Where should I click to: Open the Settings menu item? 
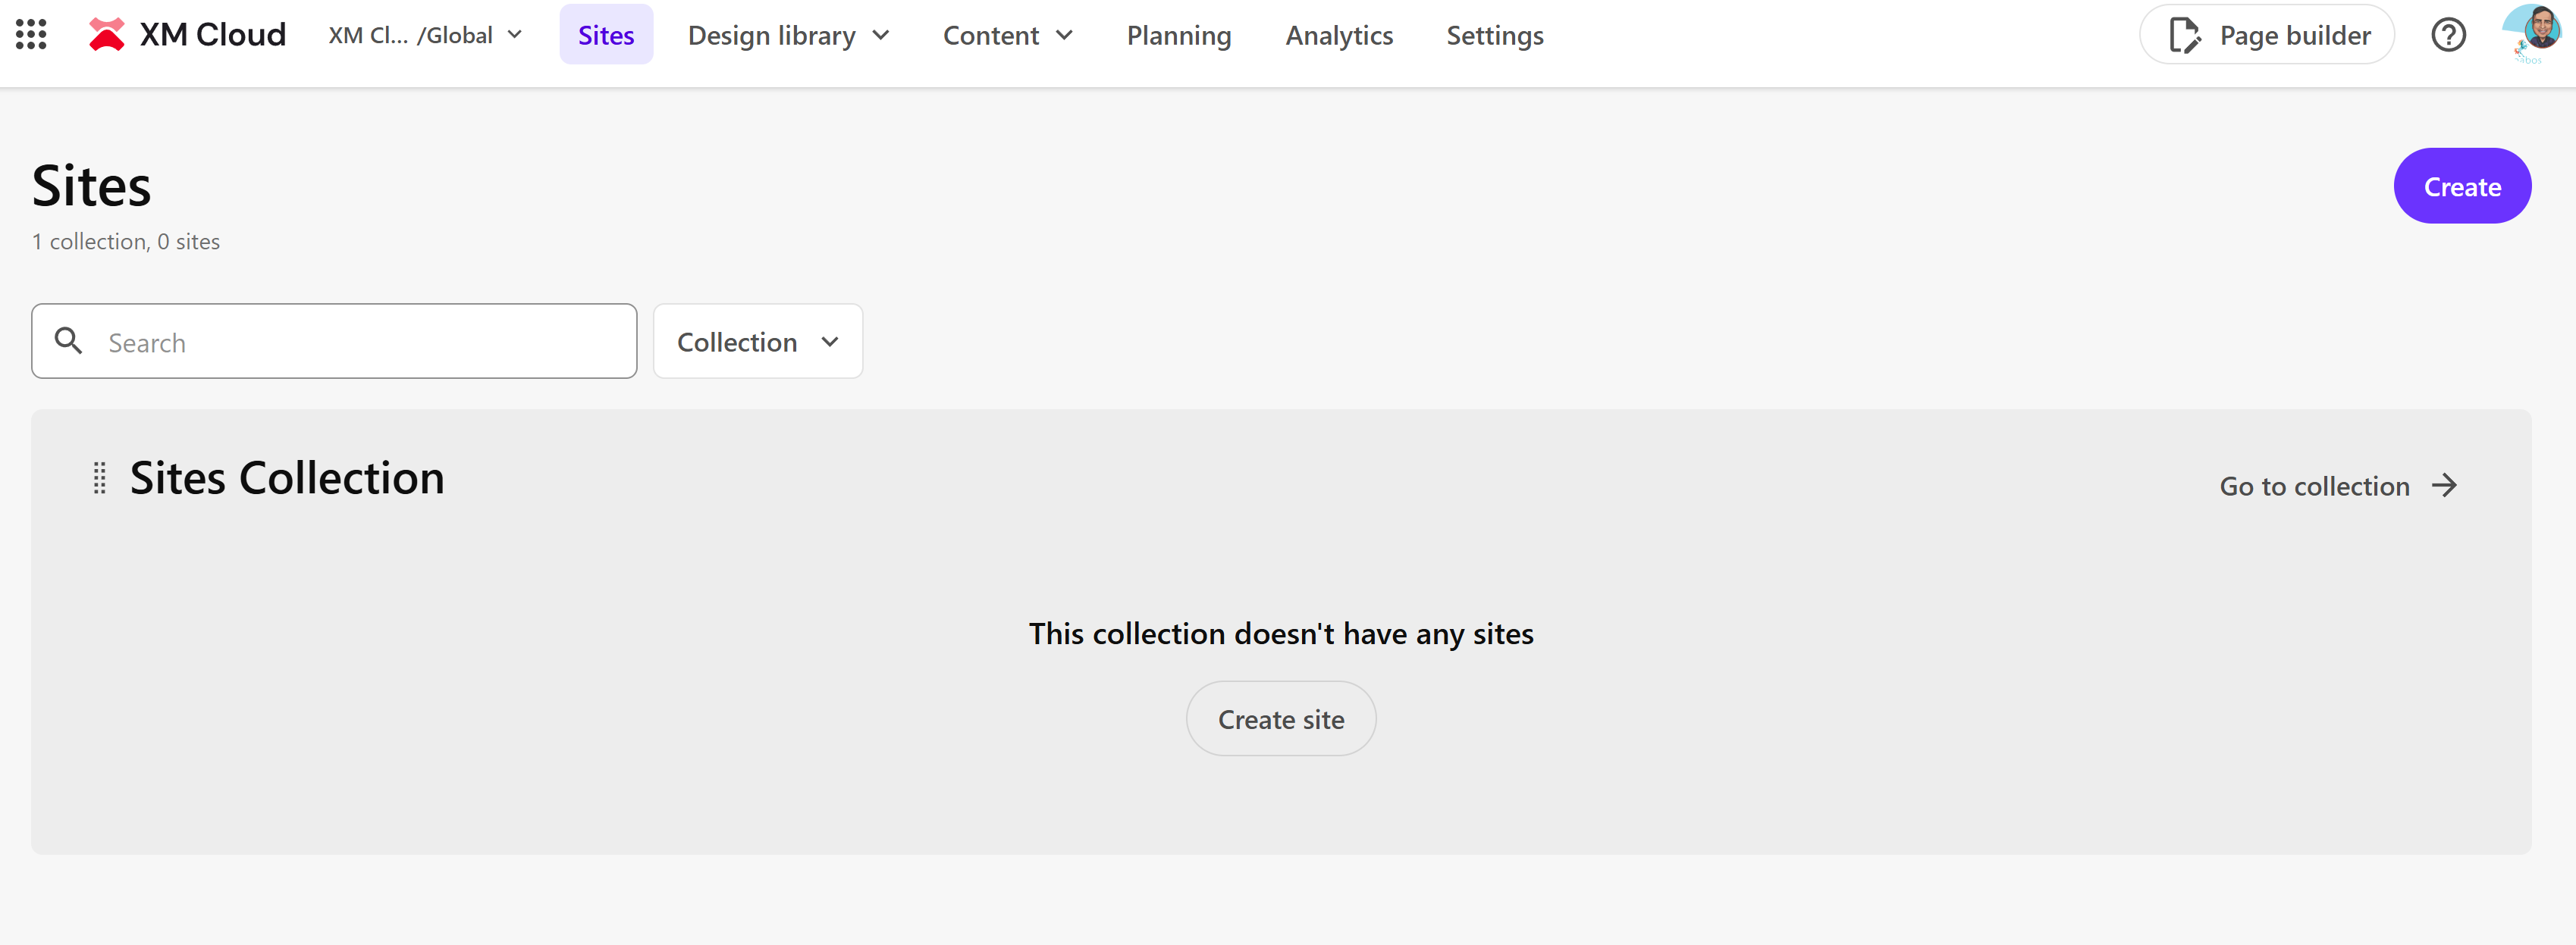click(1494, 34)
